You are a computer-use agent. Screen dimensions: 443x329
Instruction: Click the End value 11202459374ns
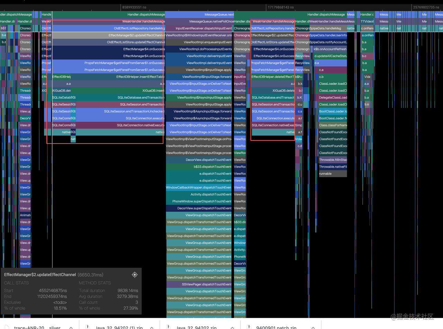(x=52, y=296)
